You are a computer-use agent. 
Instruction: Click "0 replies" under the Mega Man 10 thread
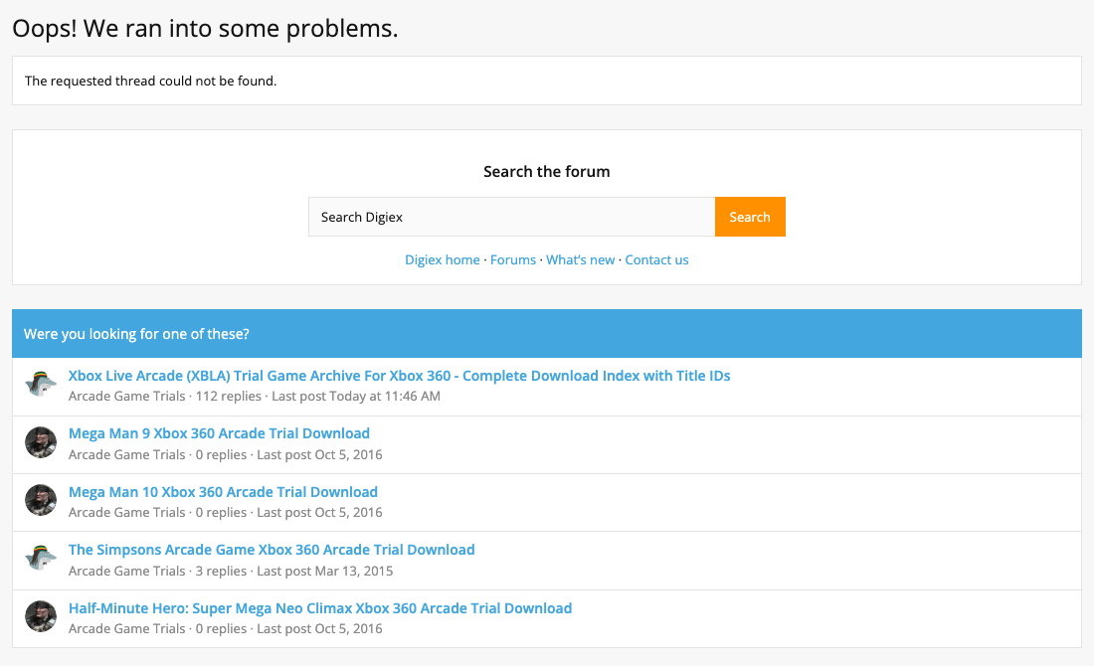[x=221, y=513]
